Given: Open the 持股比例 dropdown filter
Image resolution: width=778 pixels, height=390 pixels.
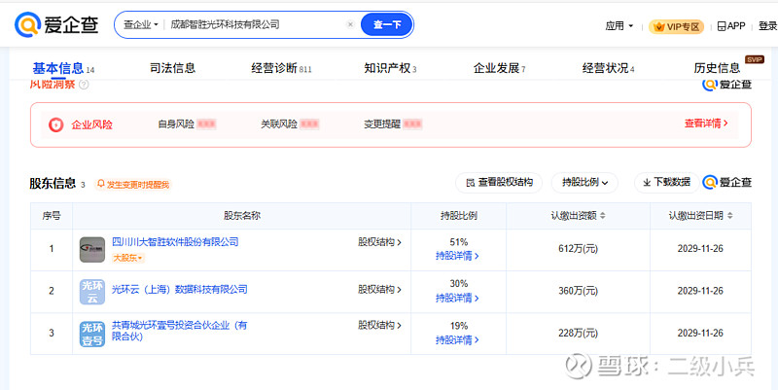Looking at the screenshot, I should pos(584,183).
